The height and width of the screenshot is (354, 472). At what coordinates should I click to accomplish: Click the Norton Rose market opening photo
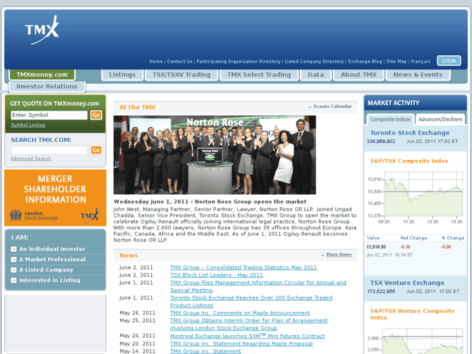click(x=215, y=155)
